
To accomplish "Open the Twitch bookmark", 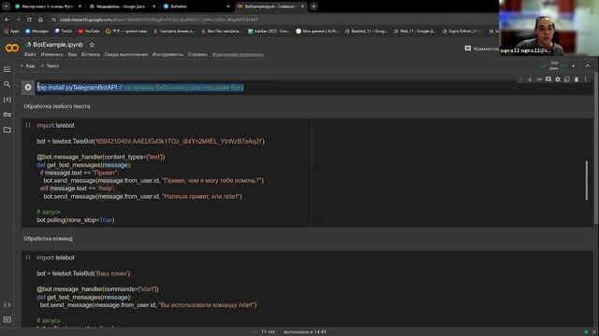I will [64, 31].
